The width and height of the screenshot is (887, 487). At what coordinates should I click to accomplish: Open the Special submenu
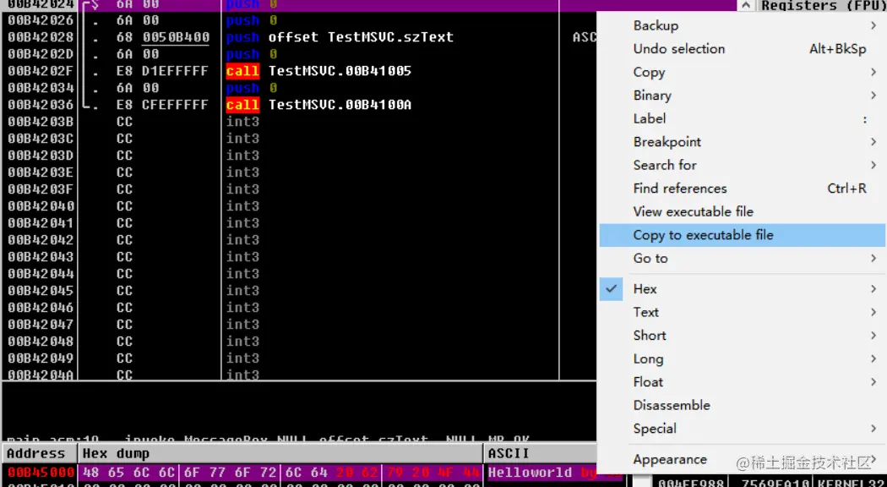(x=743, y=428)
